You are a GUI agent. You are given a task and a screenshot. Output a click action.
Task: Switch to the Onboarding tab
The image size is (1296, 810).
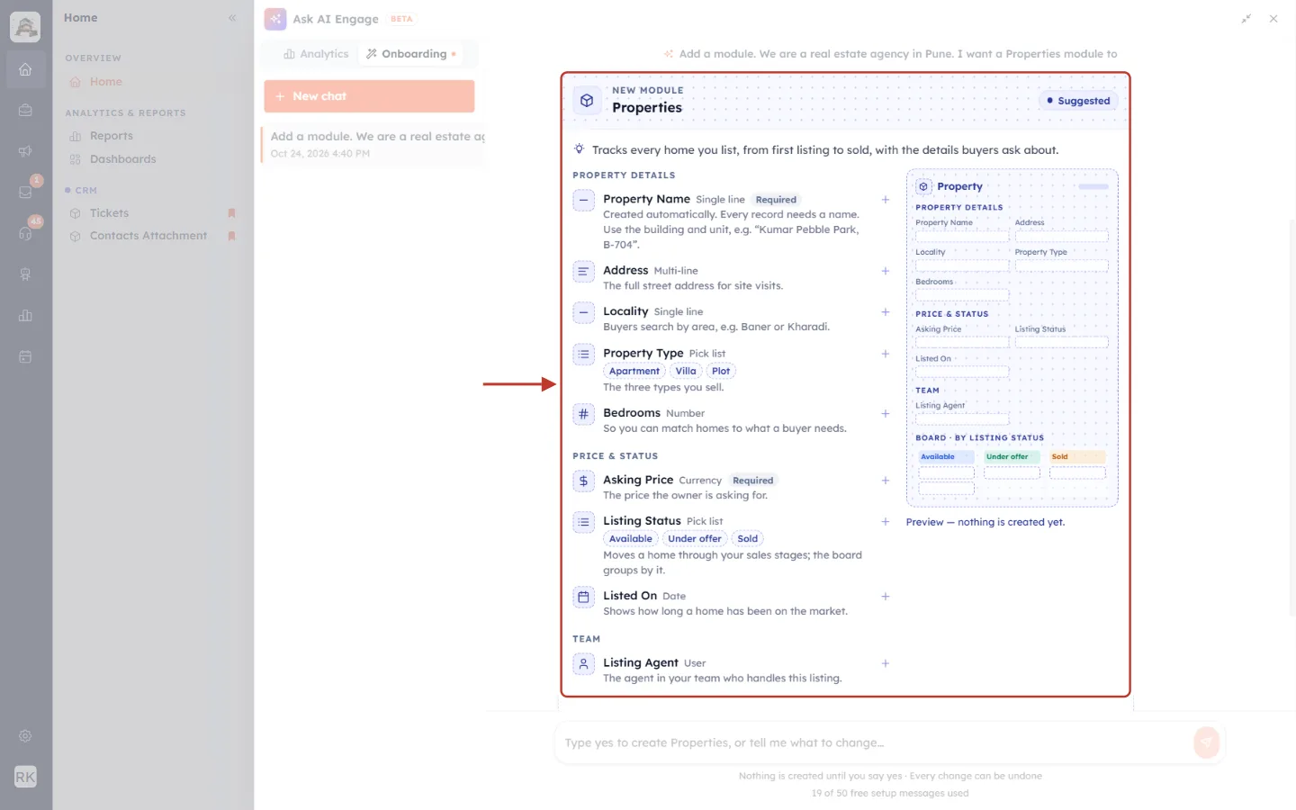point(411,54)
